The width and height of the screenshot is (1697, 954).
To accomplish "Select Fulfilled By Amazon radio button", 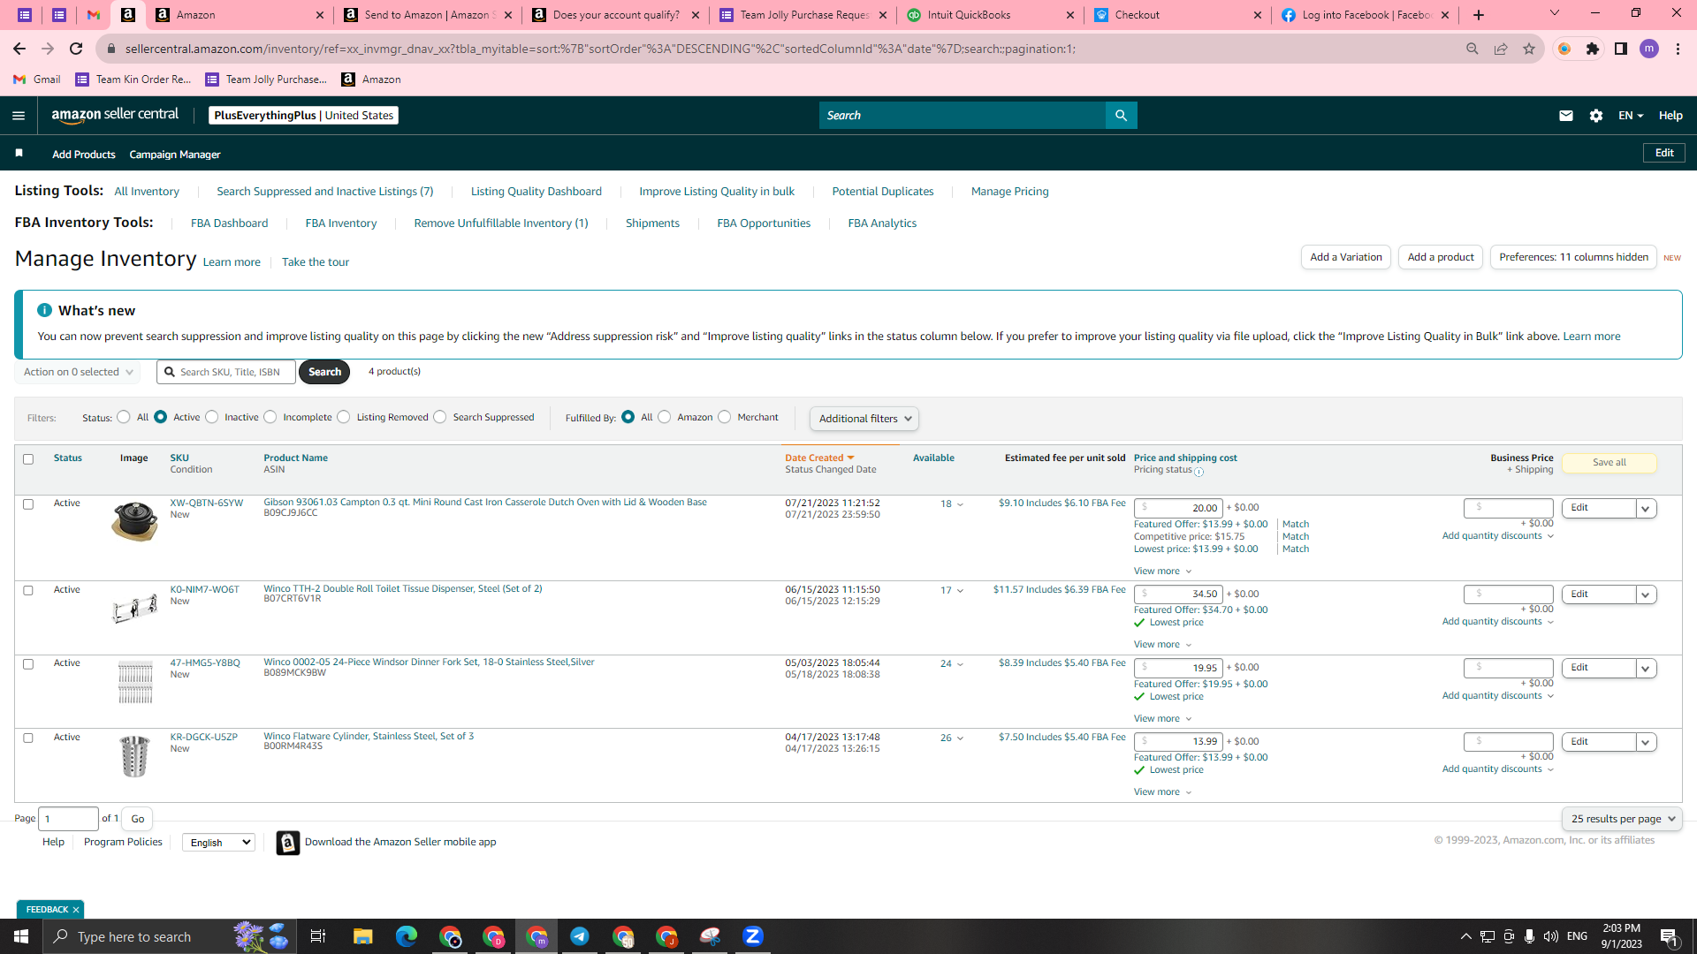I will (665, 418).
